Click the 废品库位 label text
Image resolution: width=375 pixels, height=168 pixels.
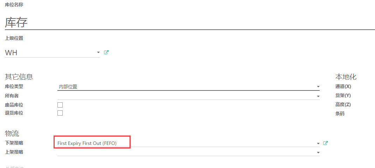point(14,105)
